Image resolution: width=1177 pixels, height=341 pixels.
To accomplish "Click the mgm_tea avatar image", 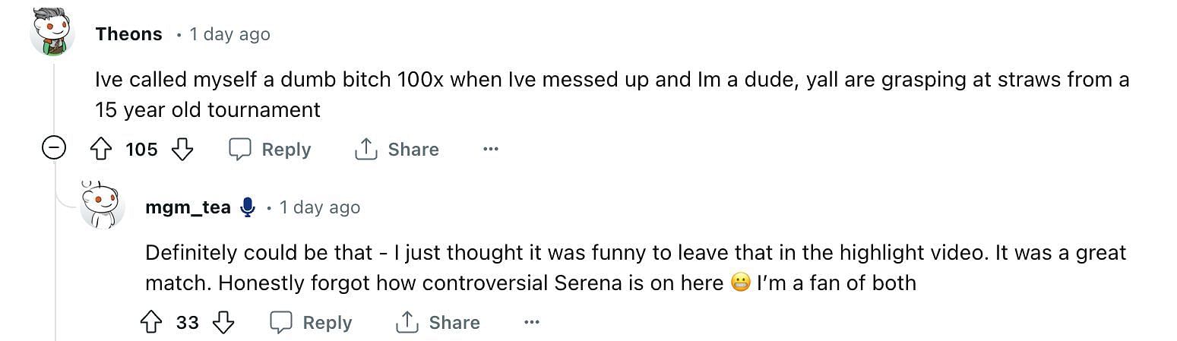I will point(103,205).
